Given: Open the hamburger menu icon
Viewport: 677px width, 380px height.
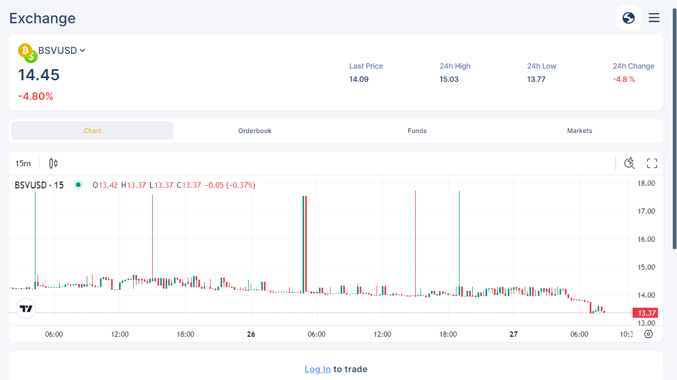Looking at the screenshot, I should 654,18.
